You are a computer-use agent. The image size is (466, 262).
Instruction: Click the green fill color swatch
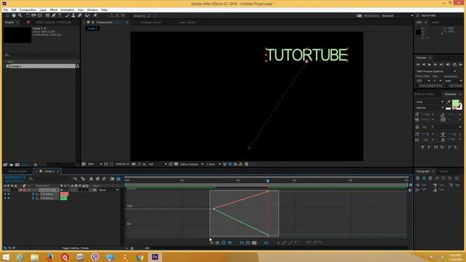(x=454, y=103)
